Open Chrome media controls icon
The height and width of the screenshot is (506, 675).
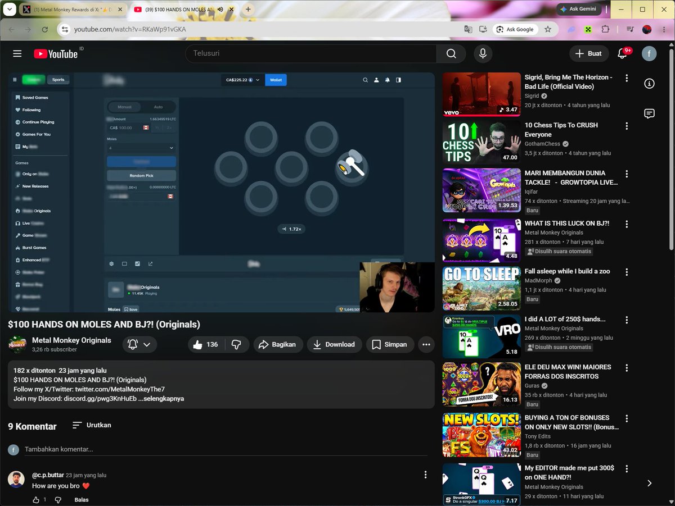pos(630,29)
